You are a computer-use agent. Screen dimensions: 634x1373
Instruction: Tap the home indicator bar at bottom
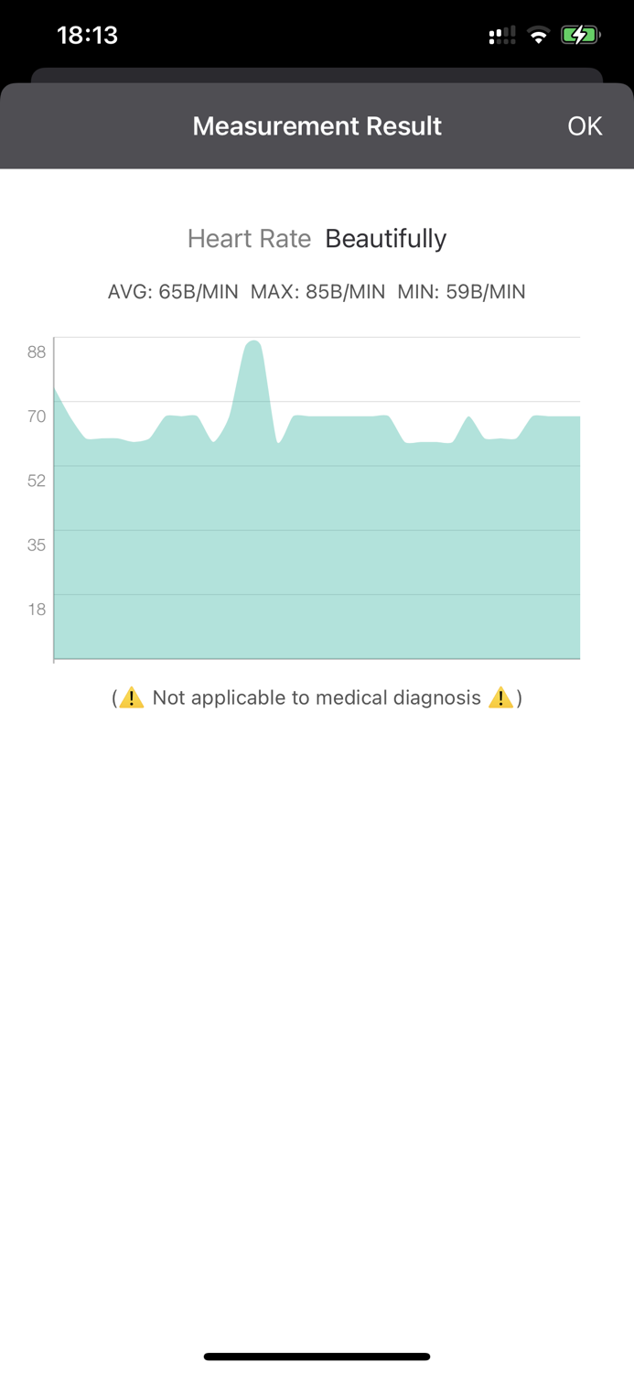[317, 1356]
